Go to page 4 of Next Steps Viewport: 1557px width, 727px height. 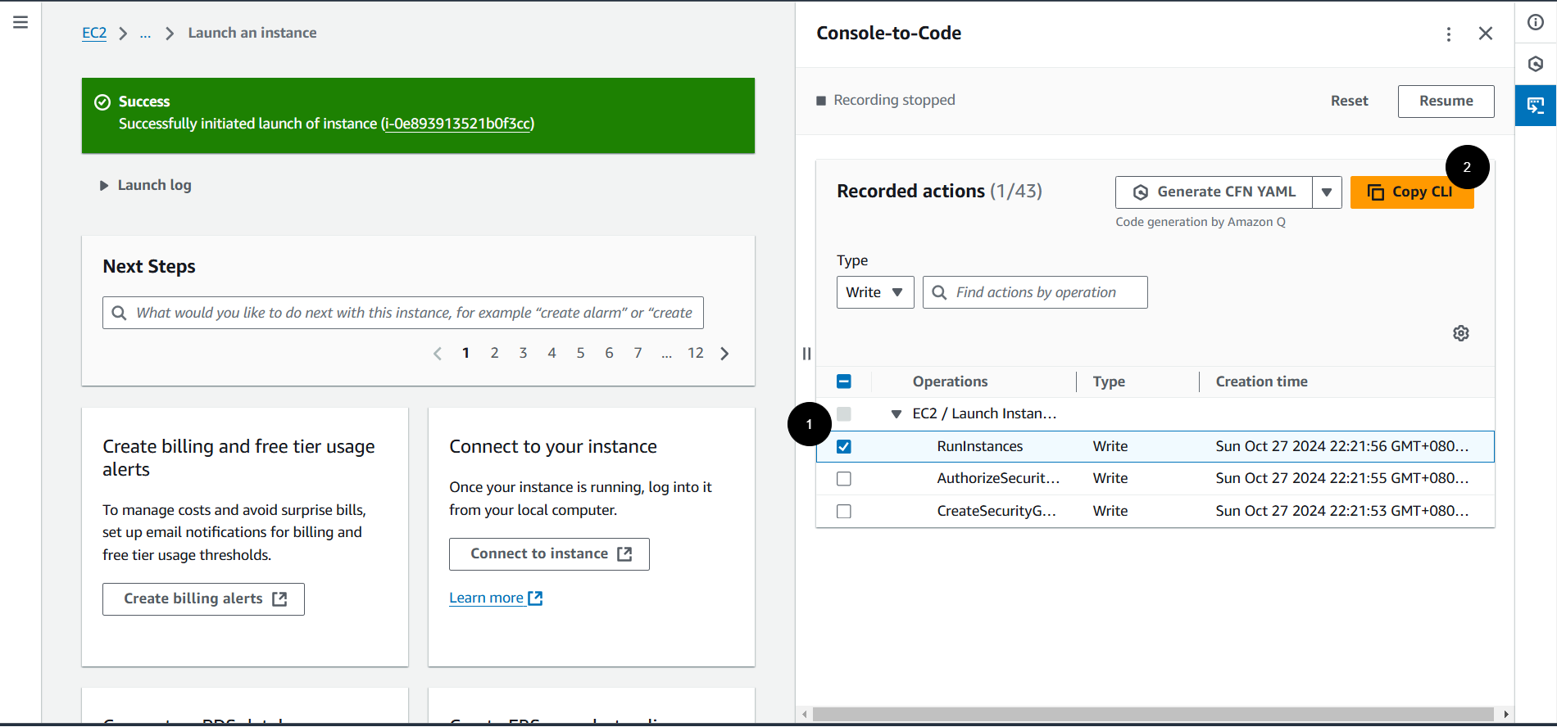coord(552,353)
